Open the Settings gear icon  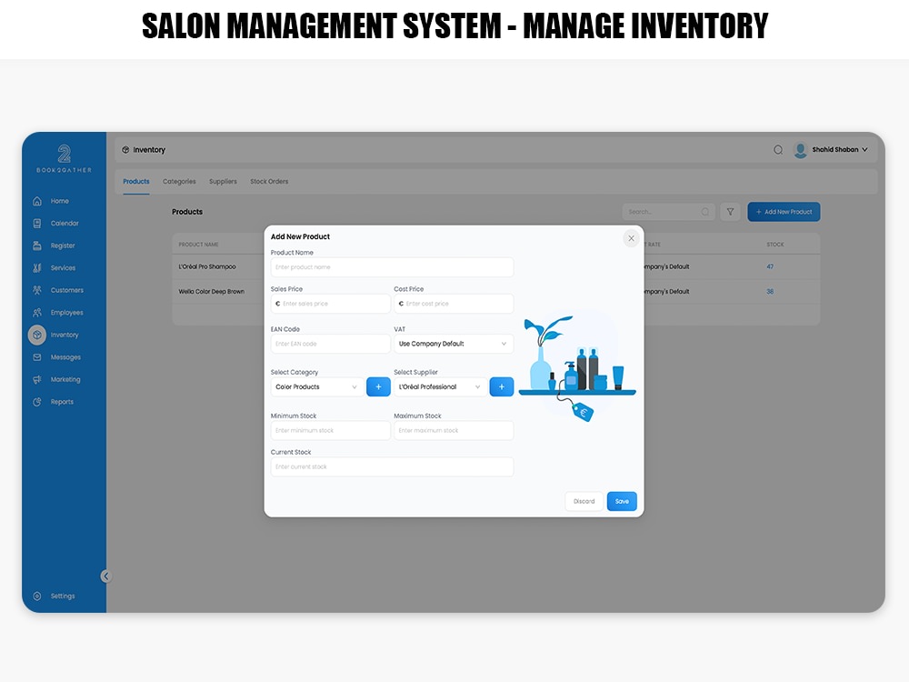[x=37, y=597]
